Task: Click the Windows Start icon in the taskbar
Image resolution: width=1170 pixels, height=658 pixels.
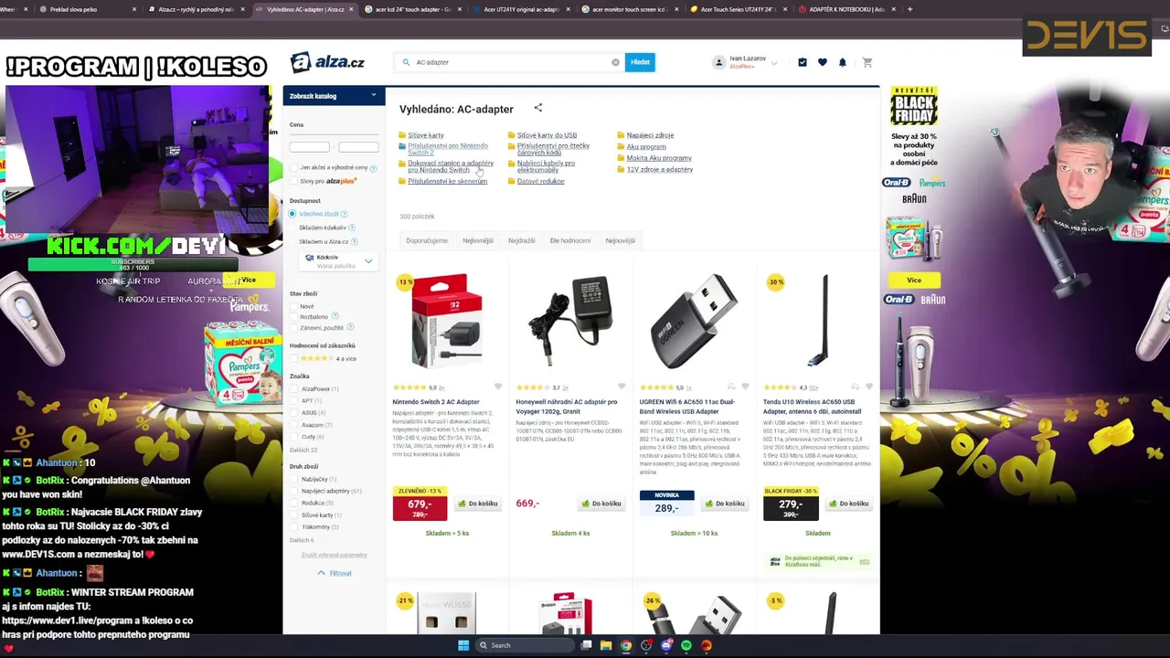Action: click(463, 645)
